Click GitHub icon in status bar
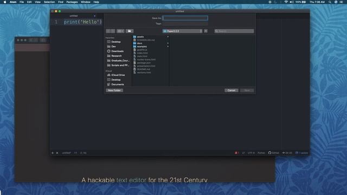Image resolution: width=347 pixels, height=195 pixels. [x=273, y=153]
